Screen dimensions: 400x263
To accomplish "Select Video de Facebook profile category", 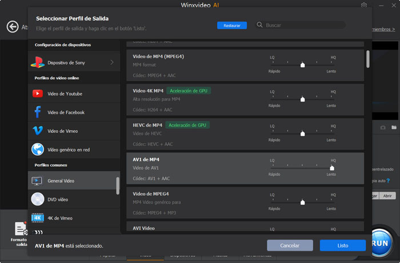I will click(x=74, y=112).
